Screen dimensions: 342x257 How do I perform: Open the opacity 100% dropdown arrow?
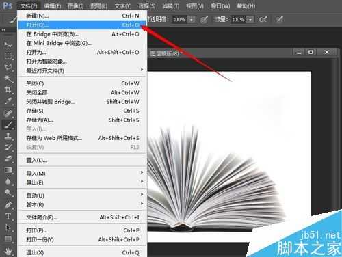click(x=192, y=20)
